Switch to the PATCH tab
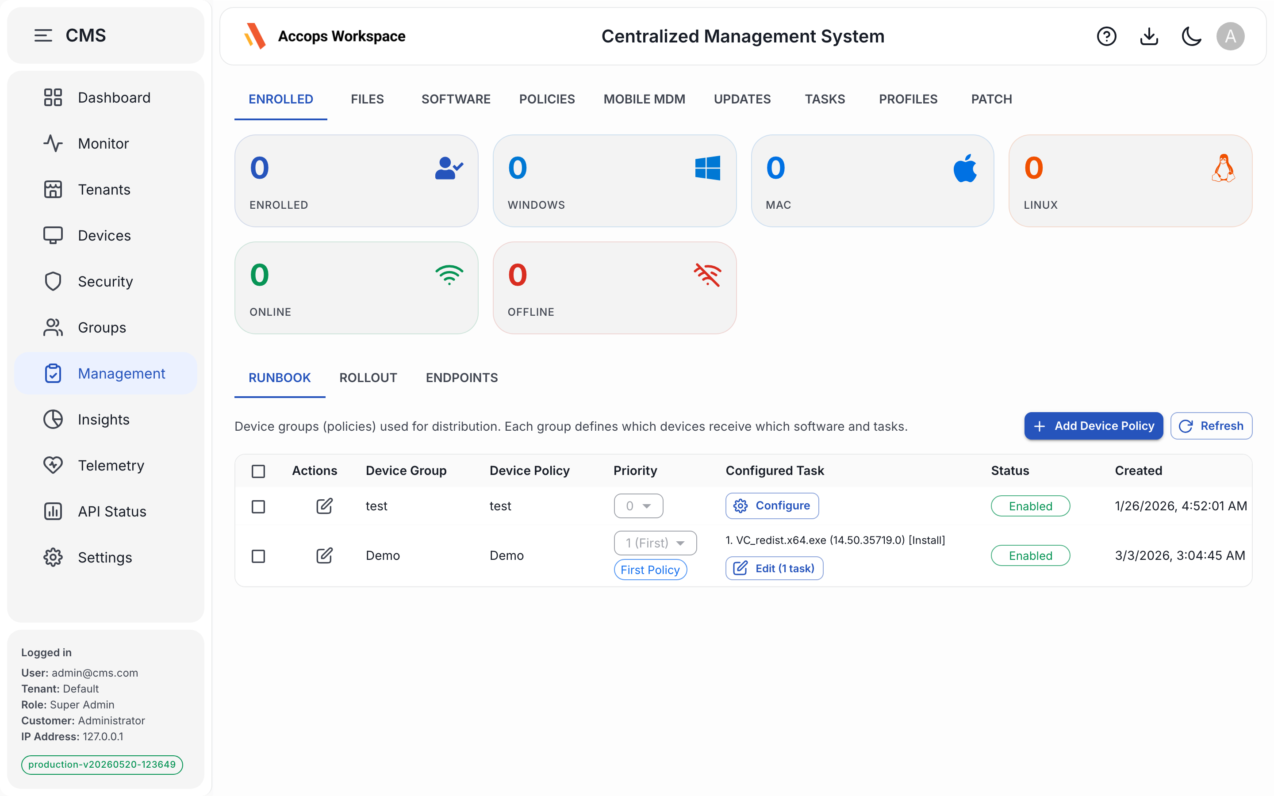Viewport: 1274px width, 796px height. pos(991,99)
